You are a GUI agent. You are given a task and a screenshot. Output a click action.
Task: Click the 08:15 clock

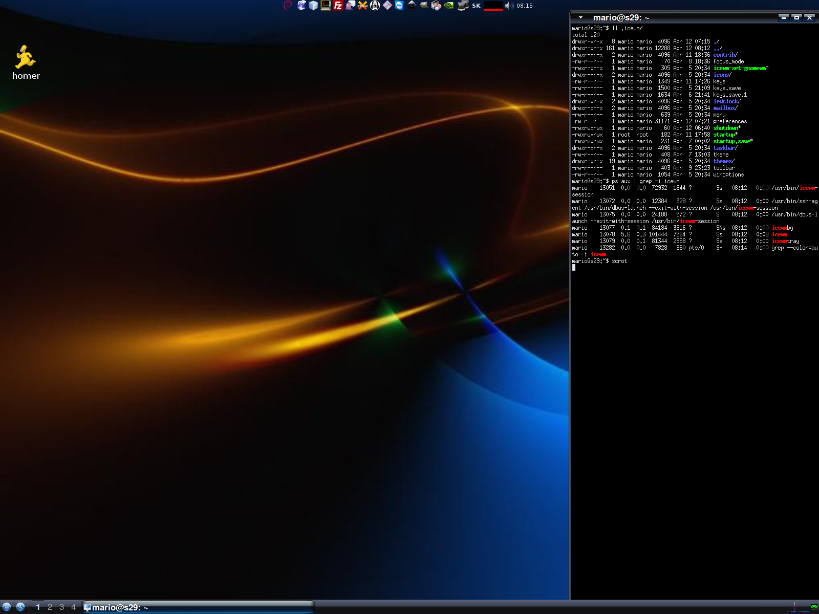524,6
